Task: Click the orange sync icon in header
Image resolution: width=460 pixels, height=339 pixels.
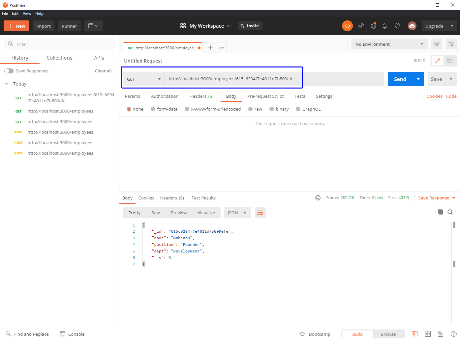Action: tap(347, 26)
